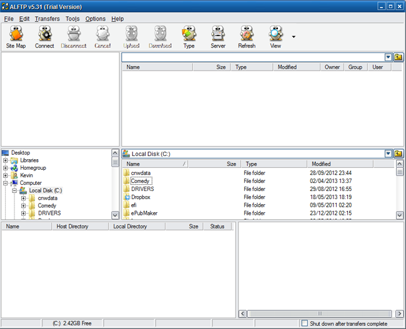Select ePubMaker folder in local file list
Screen dimensions: 406x329
pos(144,213)
